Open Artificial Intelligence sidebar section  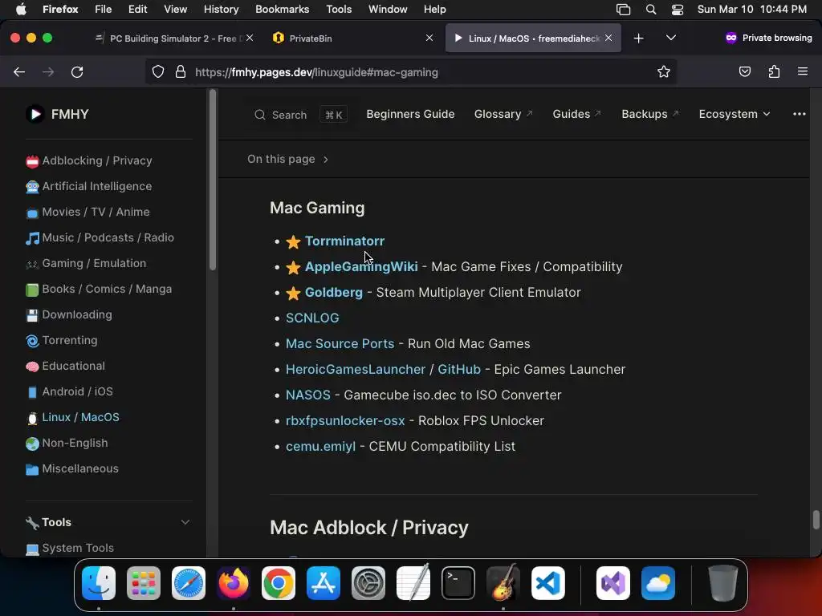pyautogui.click(x=88, y=186)
